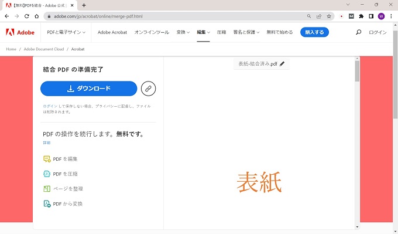Reload the page with the refresh icon
398x234 pixels.
pos(27,16)
